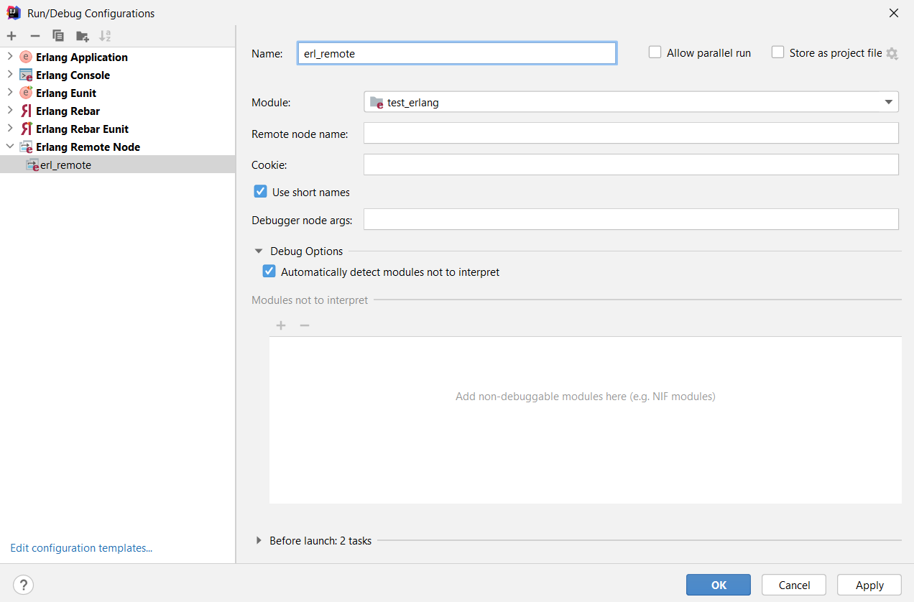The image size is (914, 602).
Task: Copy the selected configuration
Action: click(58, 36)
